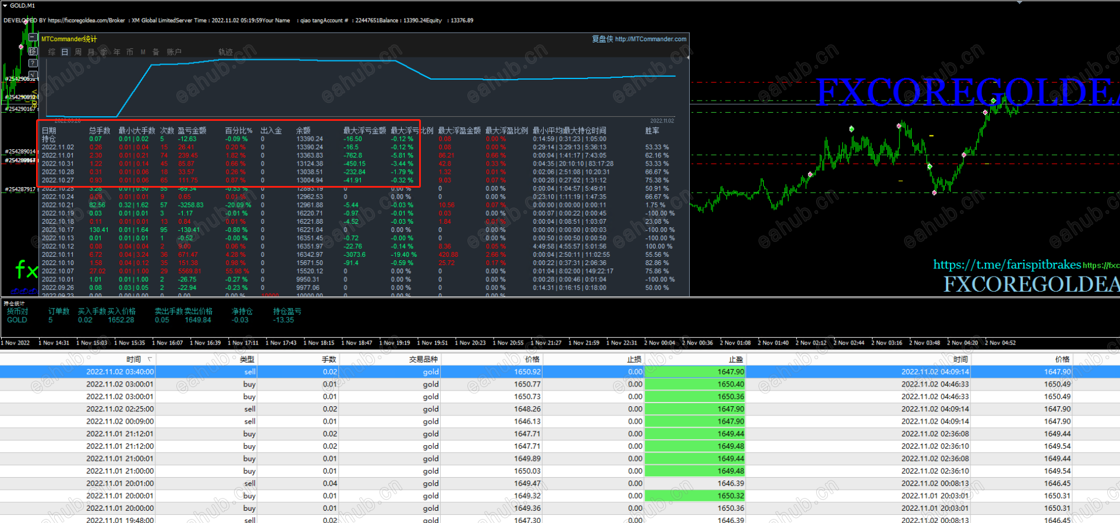Toggle the √ checkmark button

pos(33,74)
